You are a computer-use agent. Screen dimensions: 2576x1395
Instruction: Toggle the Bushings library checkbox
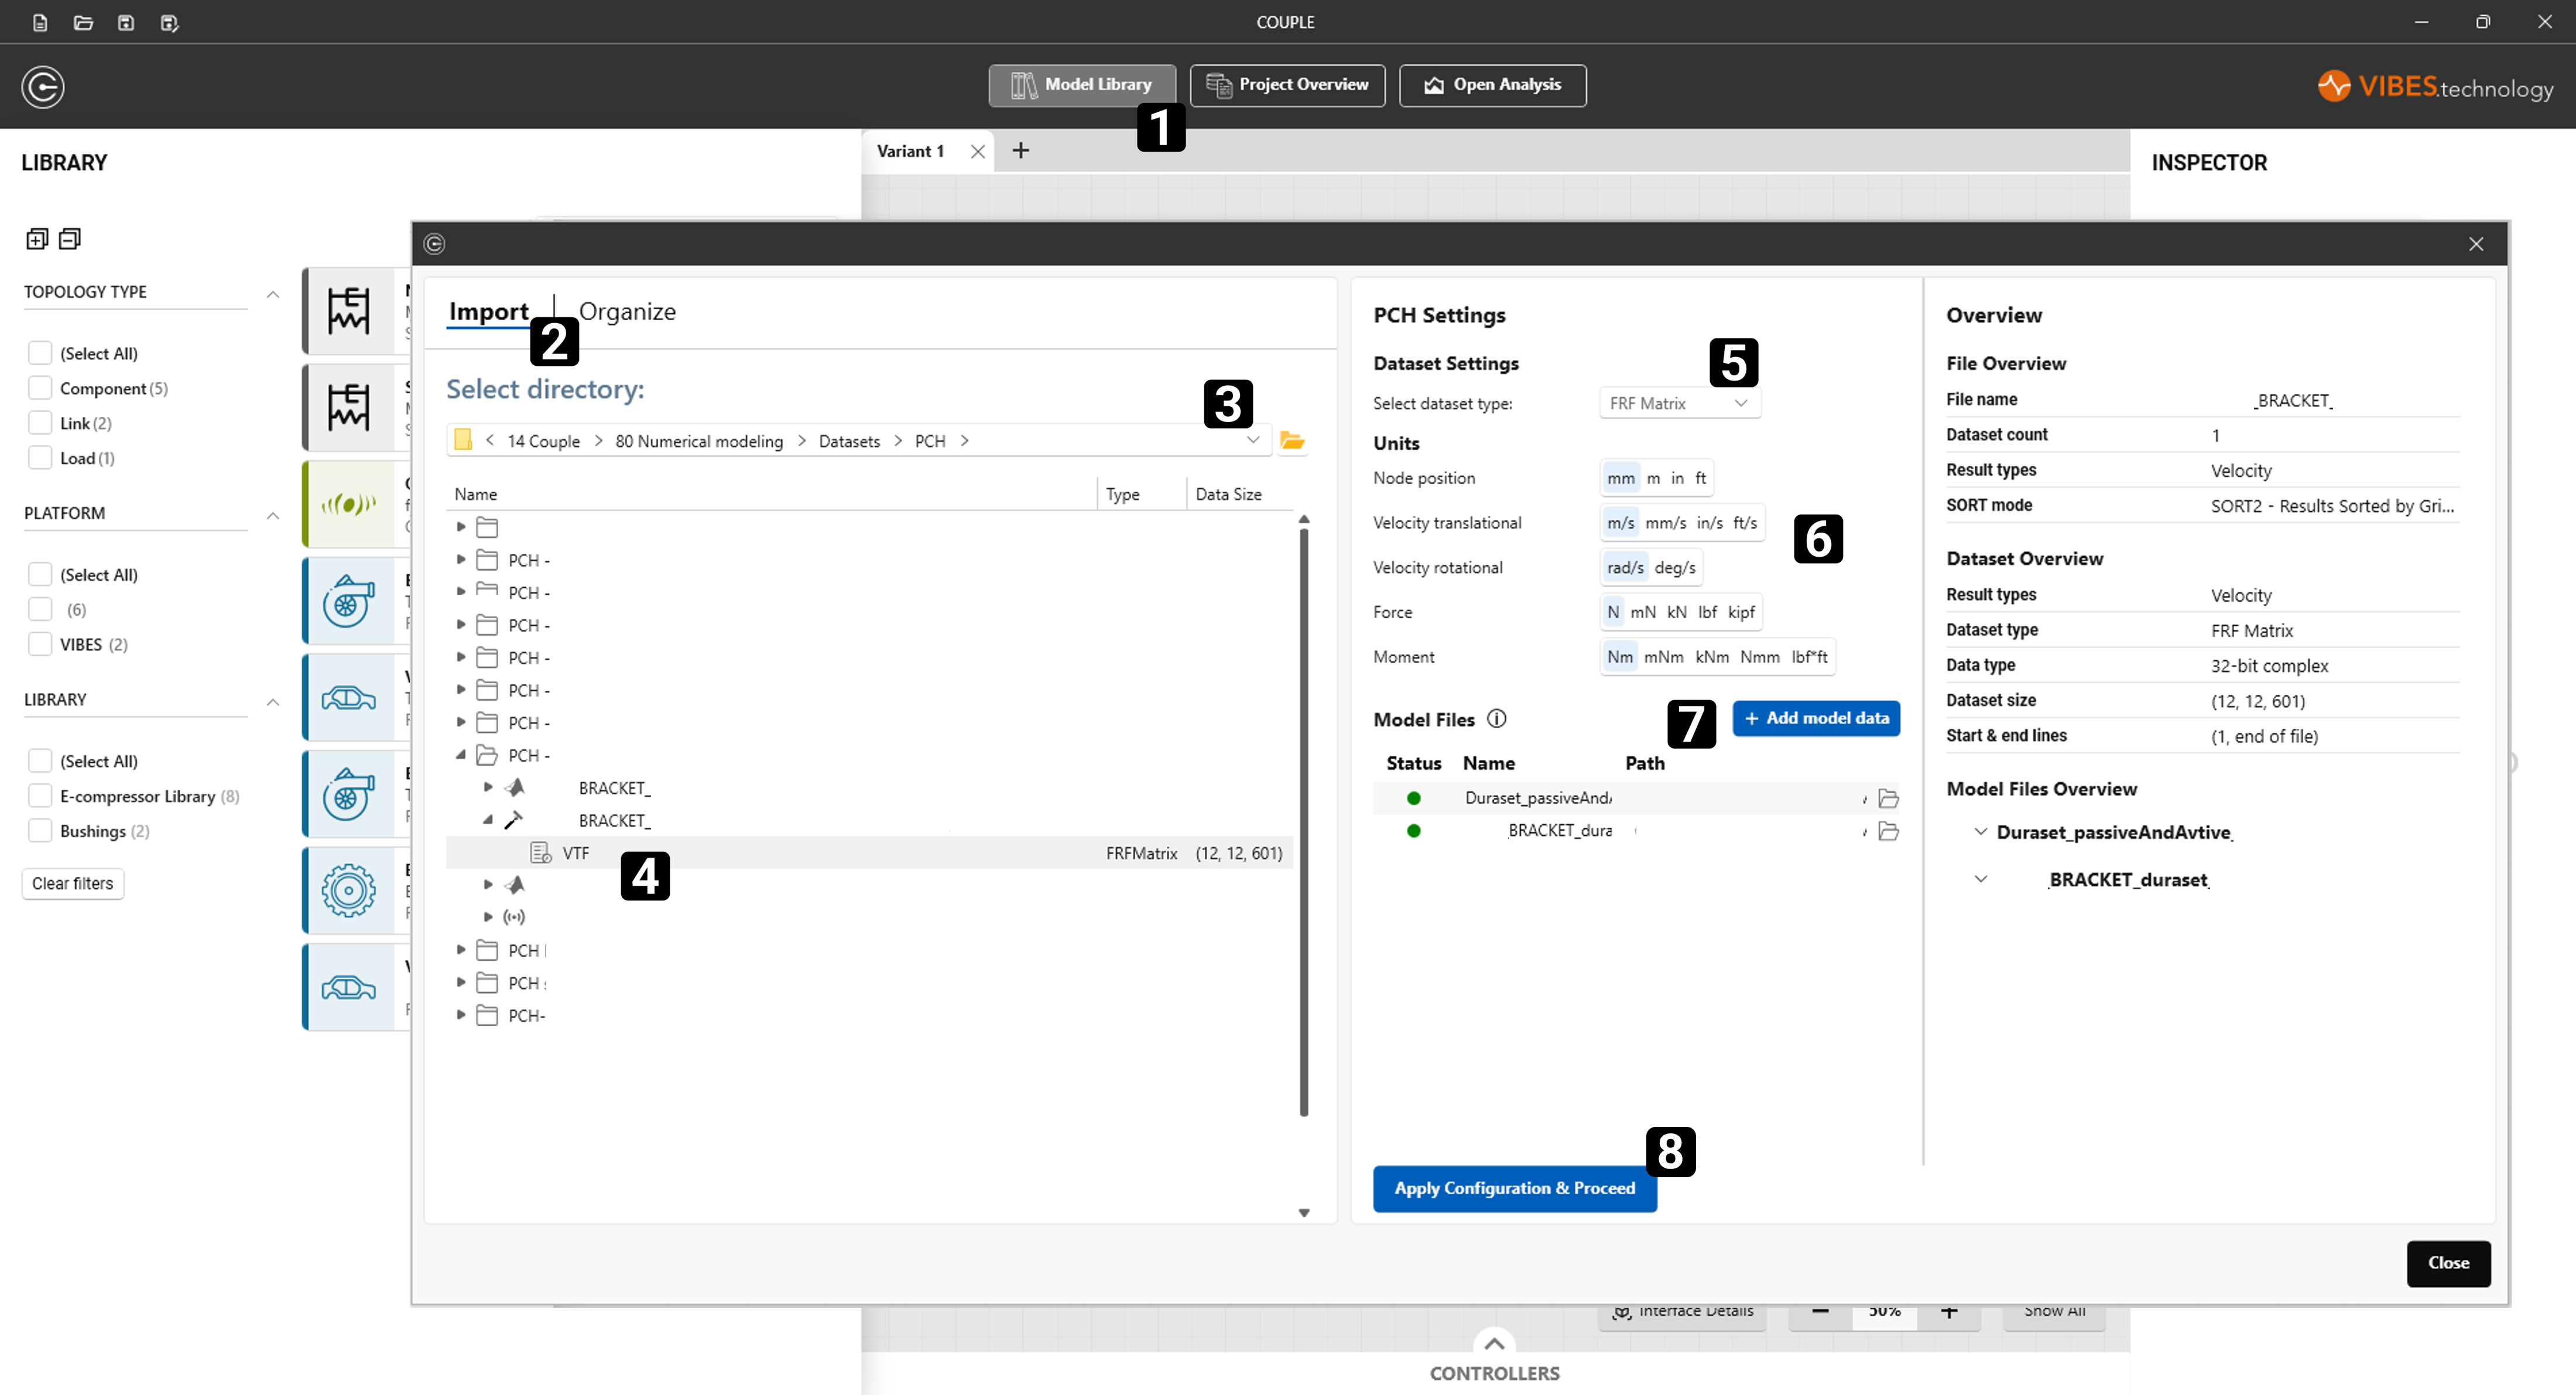pyautogui.click(x=39, y=830)
